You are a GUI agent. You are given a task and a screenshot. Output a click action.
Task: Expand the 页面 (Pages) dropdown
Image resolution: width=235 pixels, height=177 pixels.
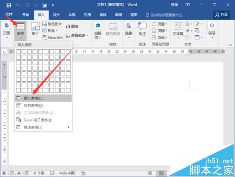[7, 31]
